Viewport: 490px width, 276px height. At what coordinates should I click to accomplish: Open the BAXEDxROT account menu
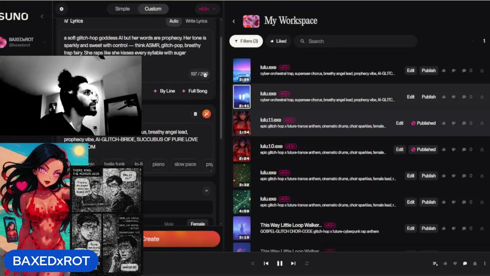pyautogui.click(x=23, y=42)
